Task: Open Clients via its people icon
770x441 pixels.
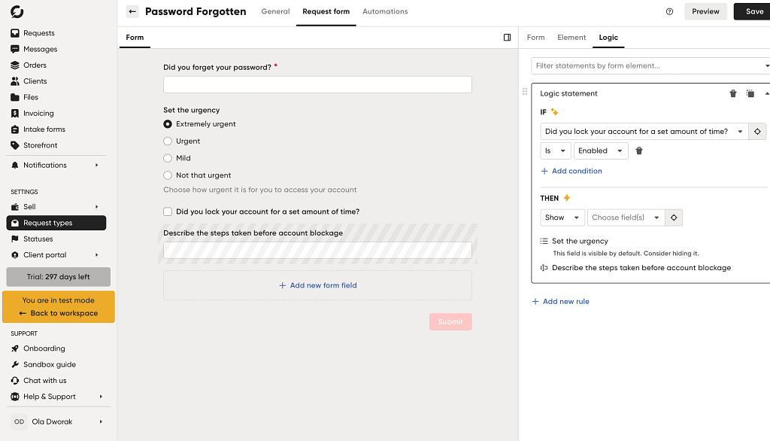Action: 15,81
